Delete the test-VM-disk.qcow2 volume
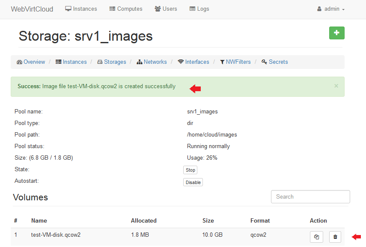Screen dimensions: 366x247 [x=335, y=237]
